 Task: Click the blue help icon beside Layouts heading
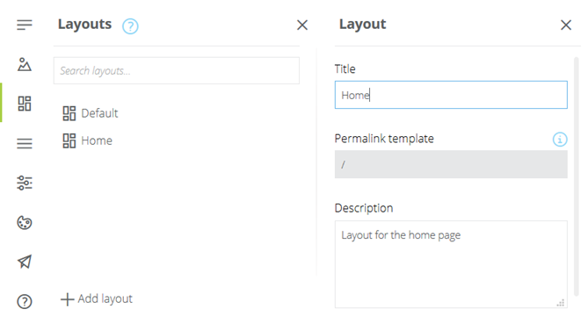[x=130, y=26]
